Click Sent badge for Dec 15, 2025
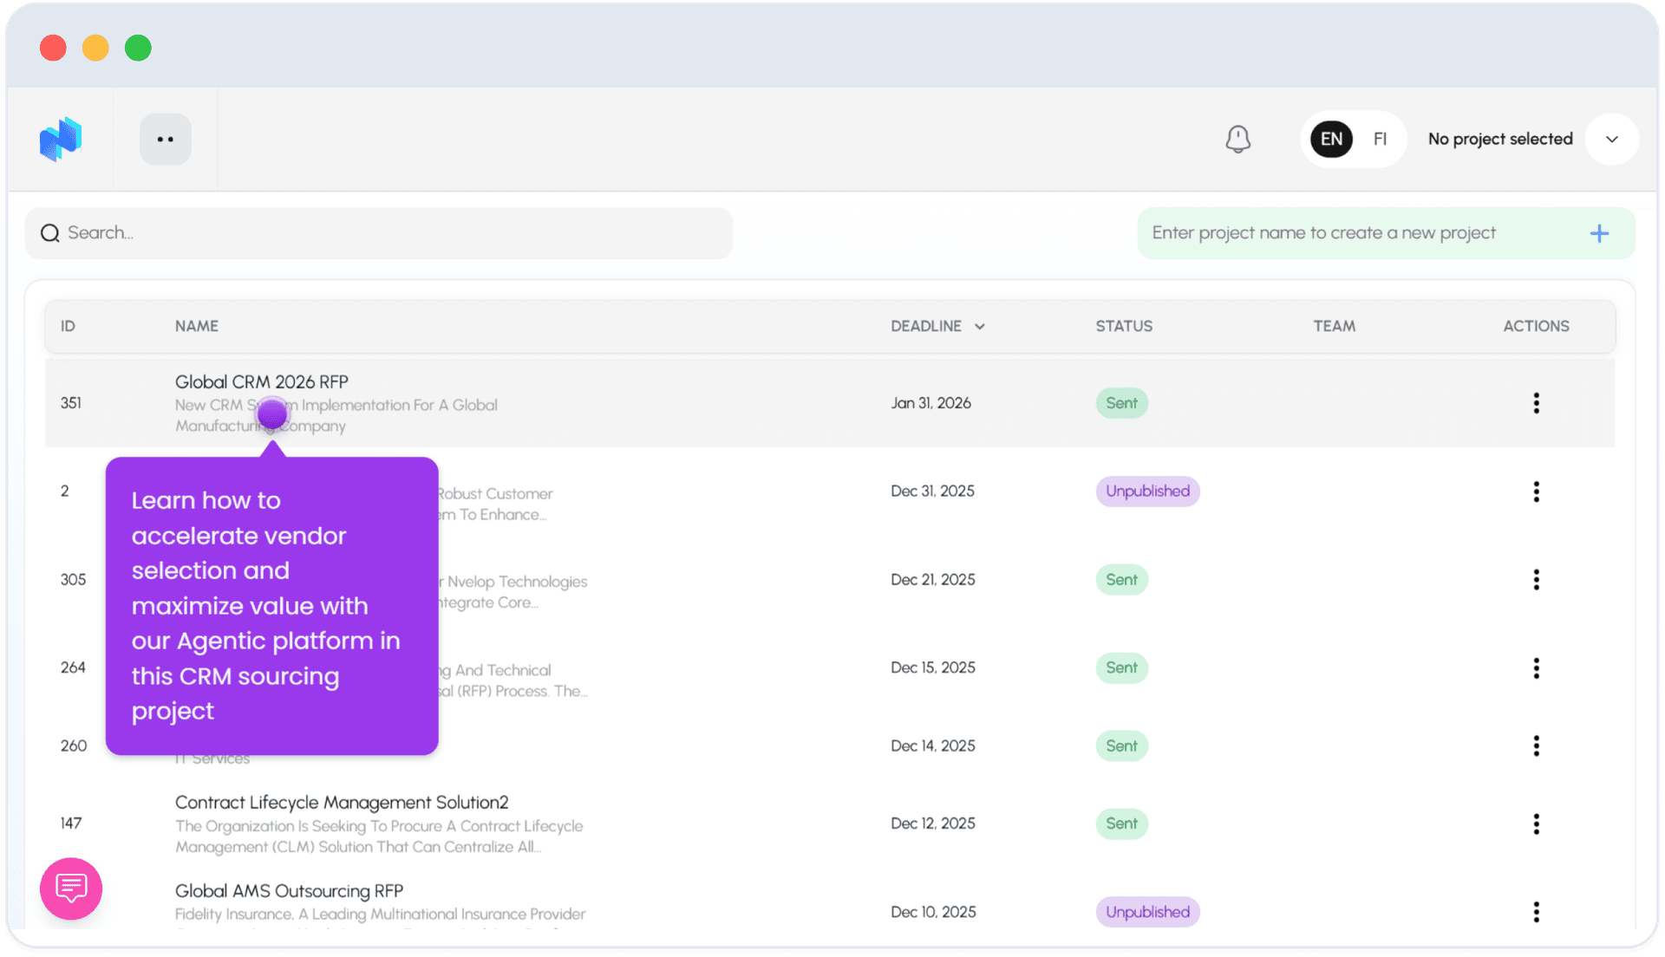Screen dimensions: 1665x957 click(x=1121, y=667)
